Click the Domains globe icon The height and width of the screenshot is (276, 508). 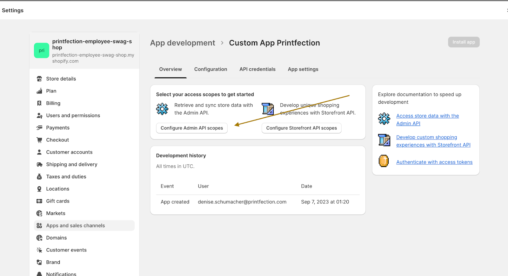[39, 238]
